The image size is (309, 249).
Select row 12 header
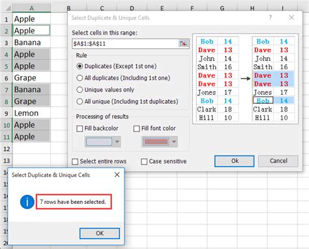click(x=7, y=149)
